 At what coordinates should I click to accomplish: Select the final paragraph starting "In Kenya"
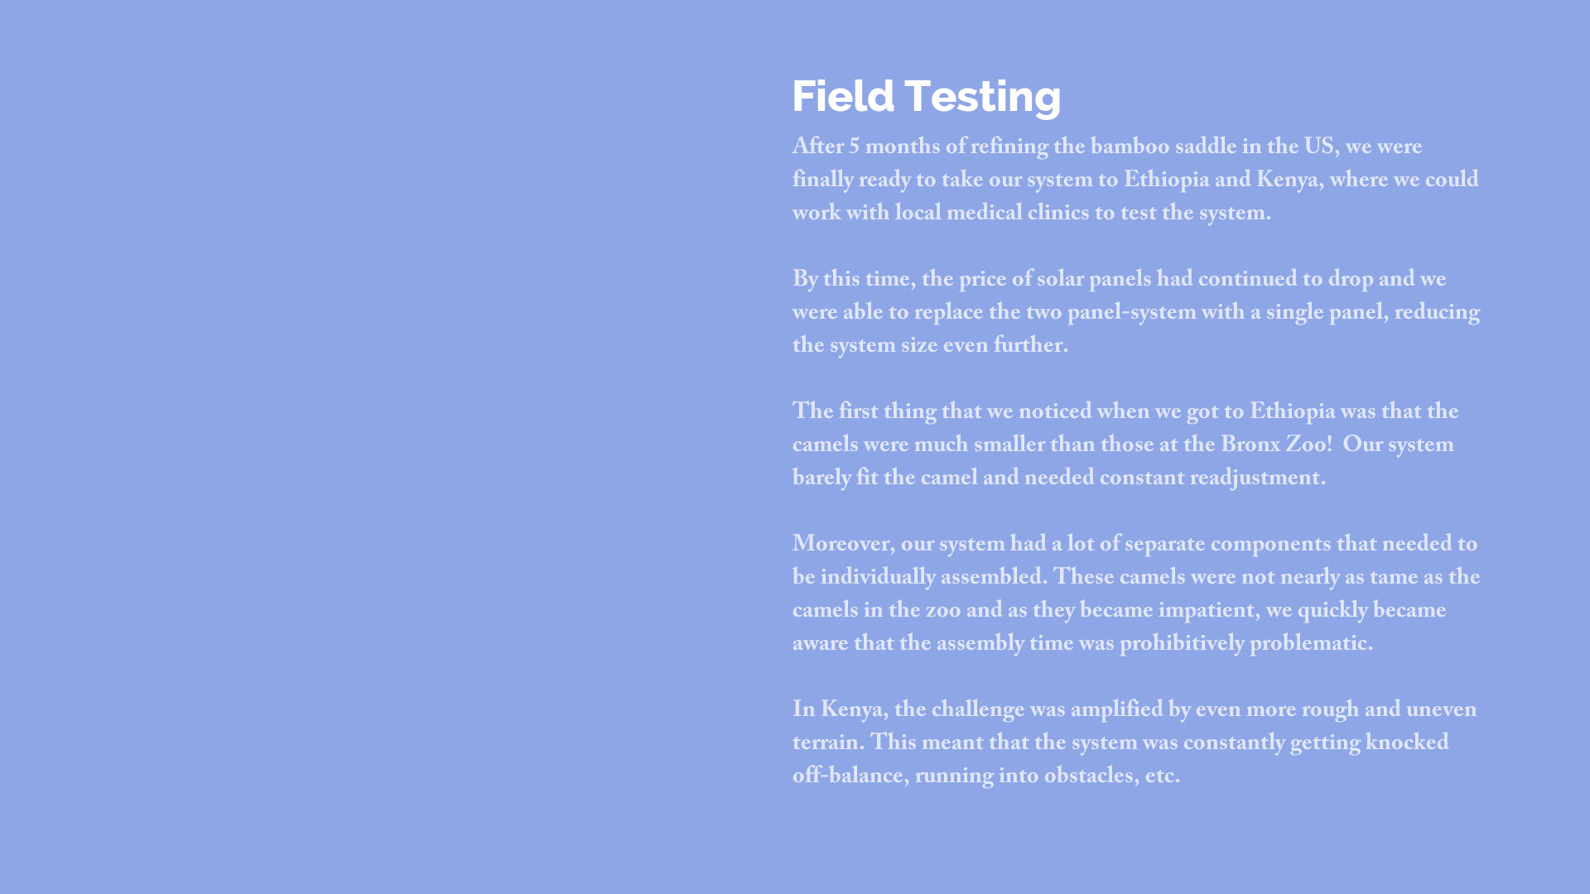1135,743
